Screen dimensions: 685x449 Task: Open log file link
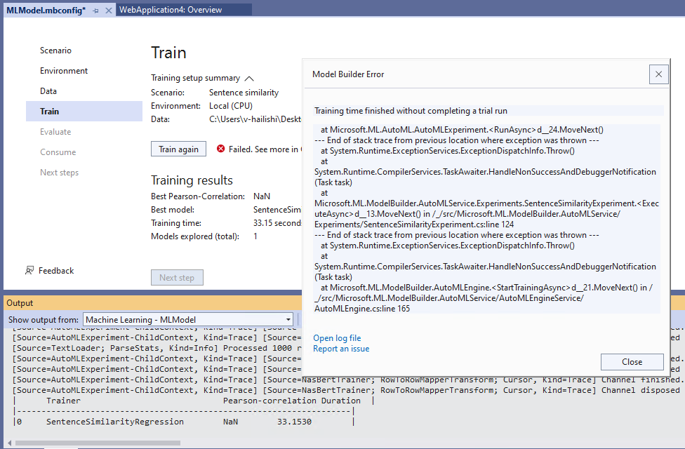(x=337, y=338)
